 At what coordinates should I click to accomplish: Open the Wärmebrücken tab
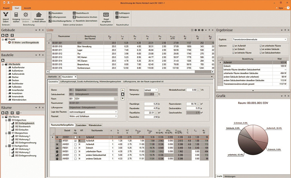(x=95, y=125)
